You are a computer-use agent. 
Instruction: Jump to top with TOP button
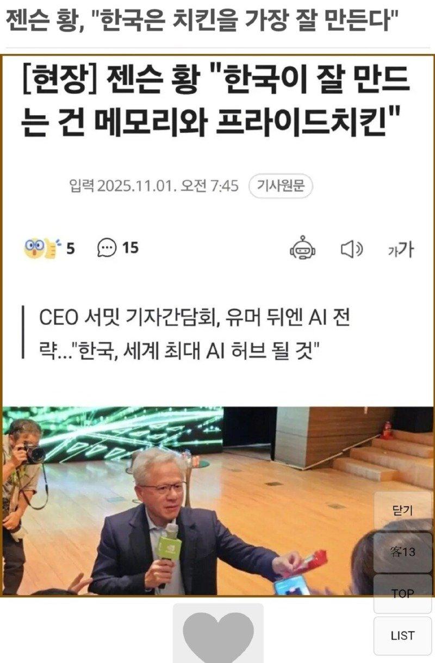coord(403,594)
